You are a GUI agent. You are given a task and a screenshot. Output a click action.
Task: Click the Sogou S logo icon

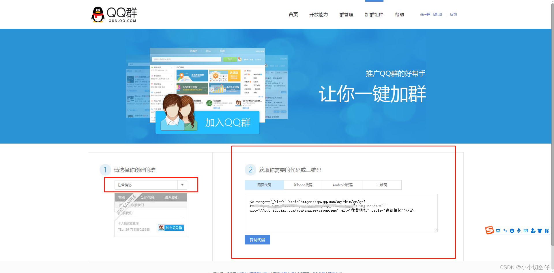(489, 230)
